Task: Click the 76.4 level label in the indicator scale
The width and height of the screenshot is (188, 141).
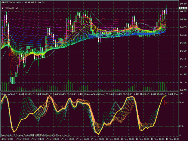Action: click(x=181, y=102)
